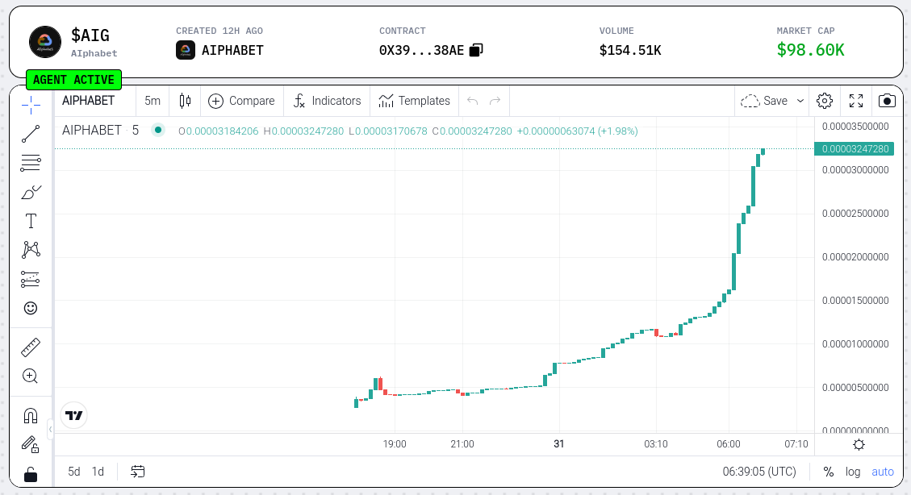Click the 0.00001000000 price axis label

tap(855, 344)
